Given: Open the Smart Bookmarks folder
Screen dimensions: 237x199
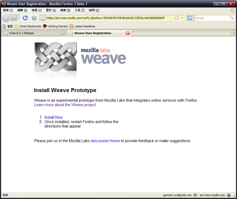Looking at the screenshot, I should [28, 26].
